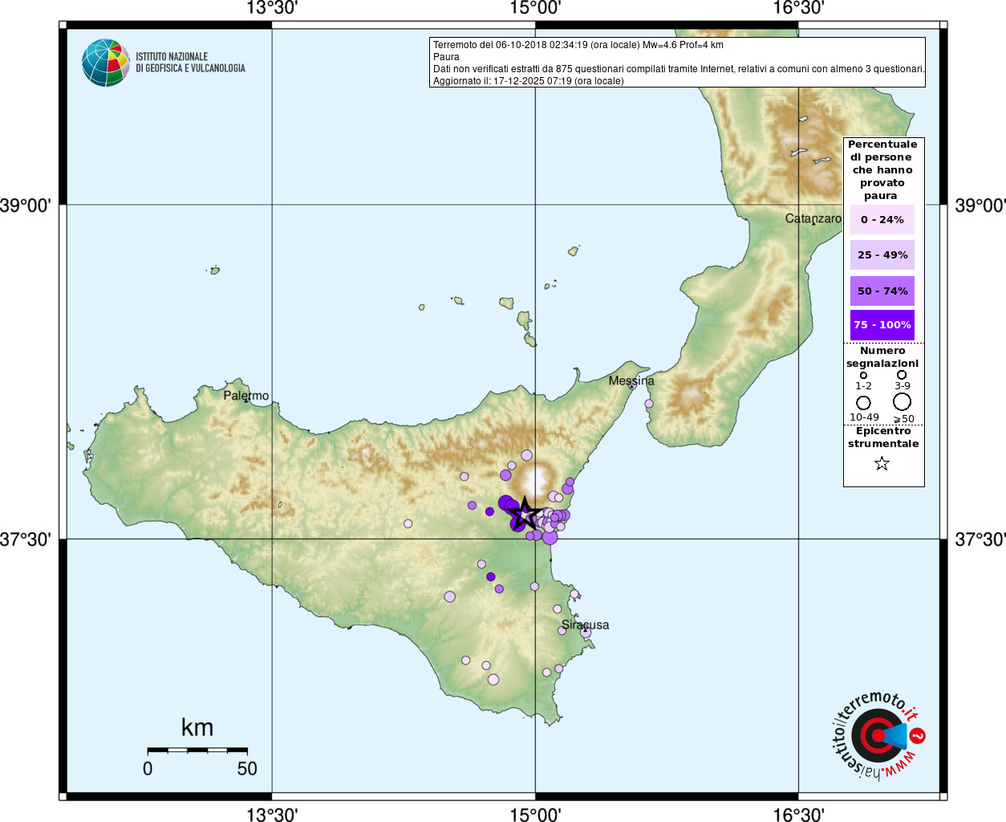Click the 'ISTITUTO NAZIONALE DI GEOFISICA' text
1006x822 pixels.
click(x=190, y=63)
